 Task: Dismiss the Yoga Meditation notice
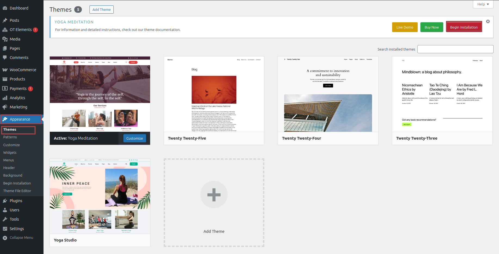488,21
